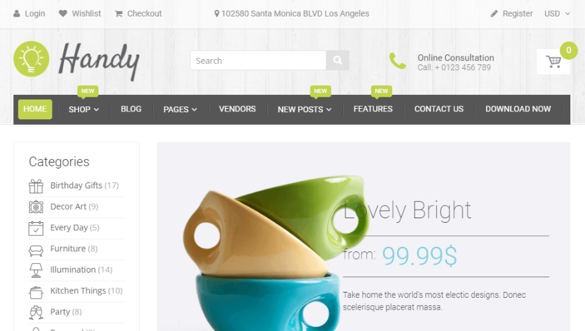Click the Download Now link
Screen dimensions: 585x331
[518, 109]
